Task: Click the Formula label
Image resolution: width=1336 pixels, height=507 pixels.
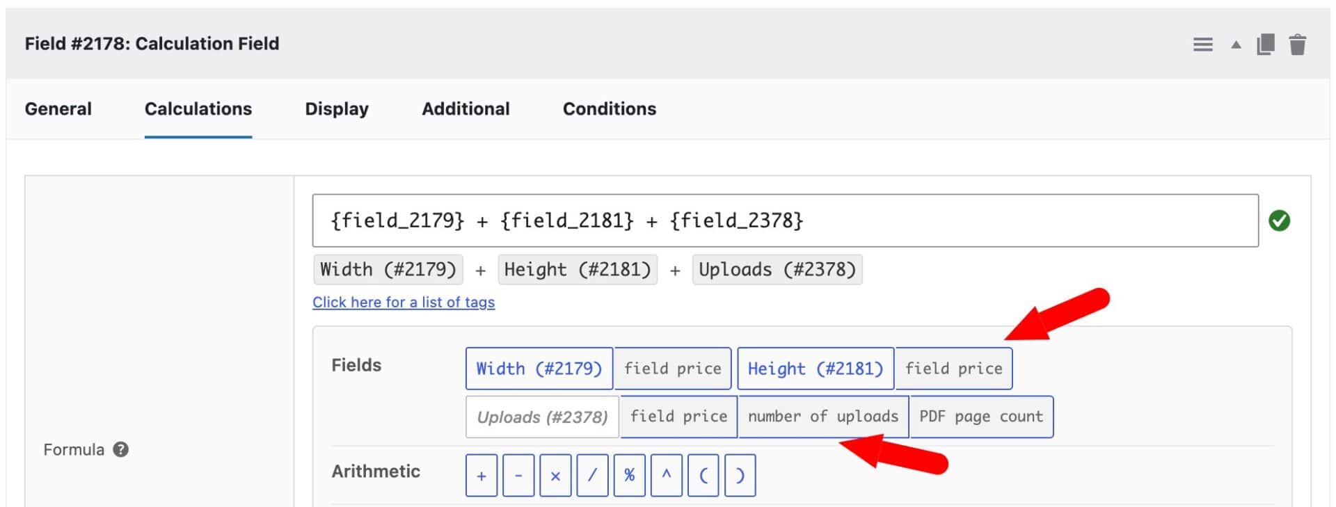Action: point(74,450)
